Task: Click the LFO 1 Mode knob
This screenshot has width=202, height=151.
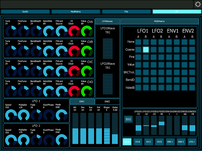Action: (x=62, y=115)
